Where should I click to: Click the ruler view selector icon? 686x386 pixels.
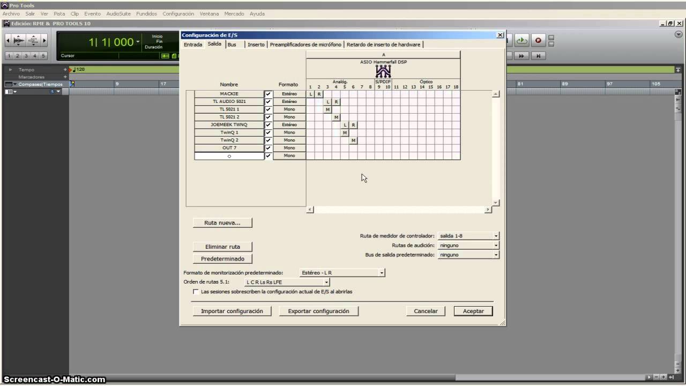(x=8, y=84)
